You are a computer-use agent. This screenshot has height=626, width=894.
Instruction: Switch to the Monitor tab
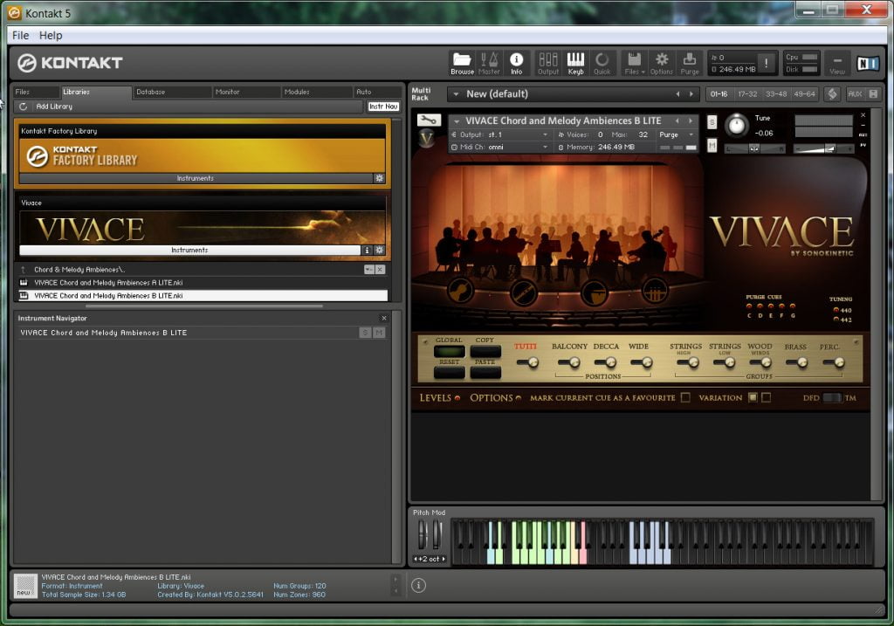(245, 92)
